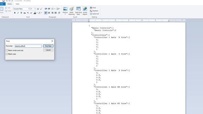203x114 pixels.
Task: Click "Controller 1 Axis Y Zone" line
Action: [112, 54]
